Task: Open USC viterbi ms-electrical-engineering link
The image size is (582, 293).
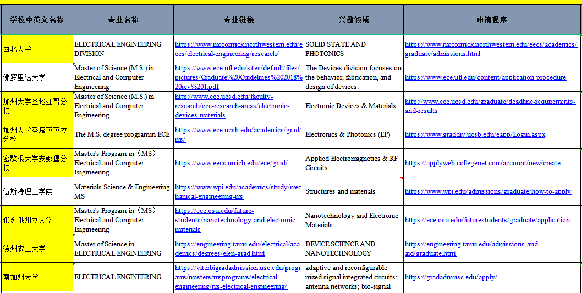Action: click(238, 277)
